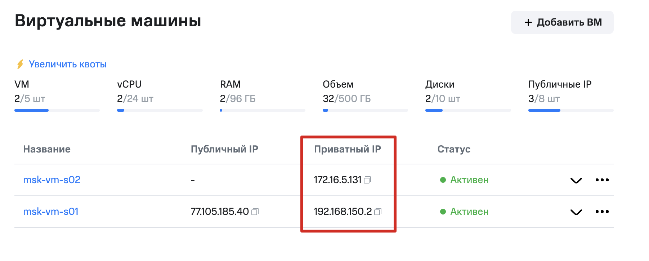649x261 pixels.
Task: Open three-dots menu for msk-vm-s01
Action: (602, 212)
